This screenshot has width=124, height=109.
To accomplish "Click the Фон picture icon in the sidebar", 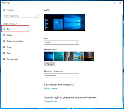I will (x=4, y=29).
